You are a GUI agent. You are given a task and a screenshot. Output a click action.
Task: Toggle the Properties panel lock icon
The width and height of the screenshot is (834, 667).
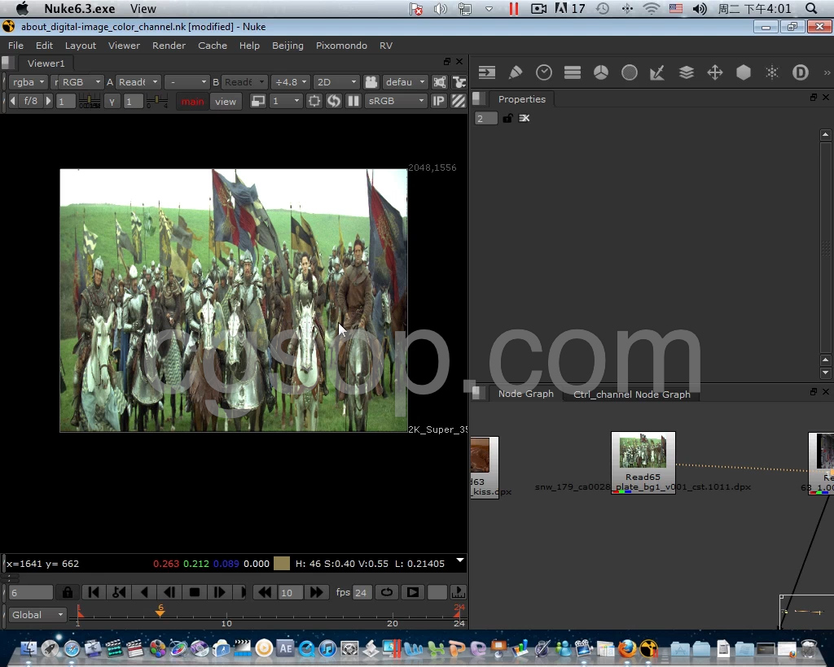507,118
